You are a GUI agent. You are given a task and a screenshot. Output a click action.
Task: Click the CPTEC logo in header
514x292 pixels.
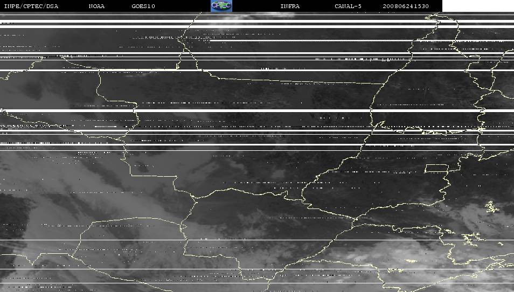(x=221, y=6)
